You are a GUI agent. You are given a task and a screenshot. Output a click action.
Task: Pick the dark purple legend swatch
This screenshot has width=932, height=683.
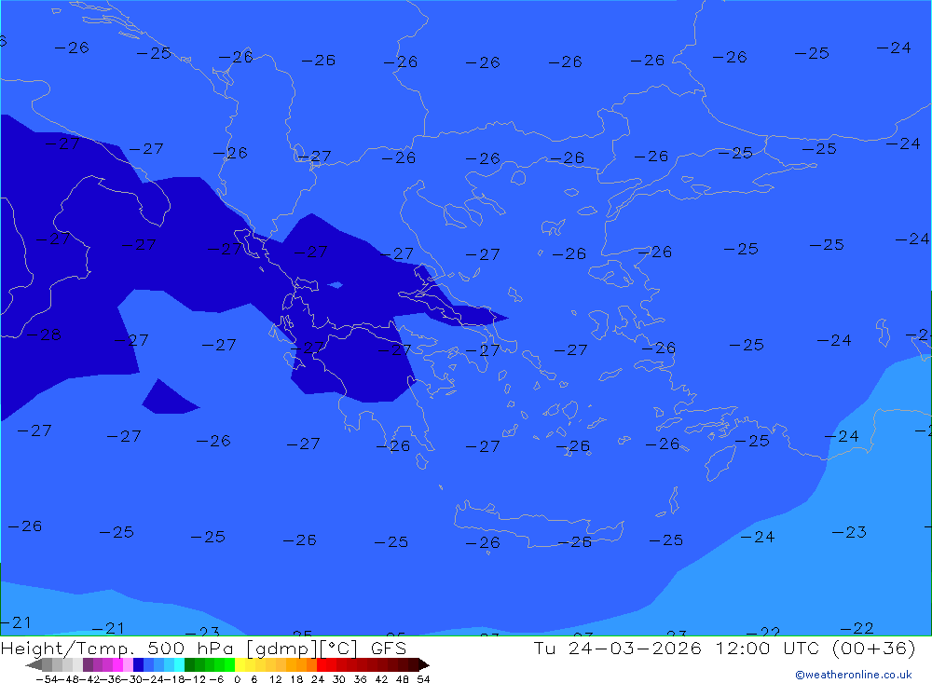point(88,664)
